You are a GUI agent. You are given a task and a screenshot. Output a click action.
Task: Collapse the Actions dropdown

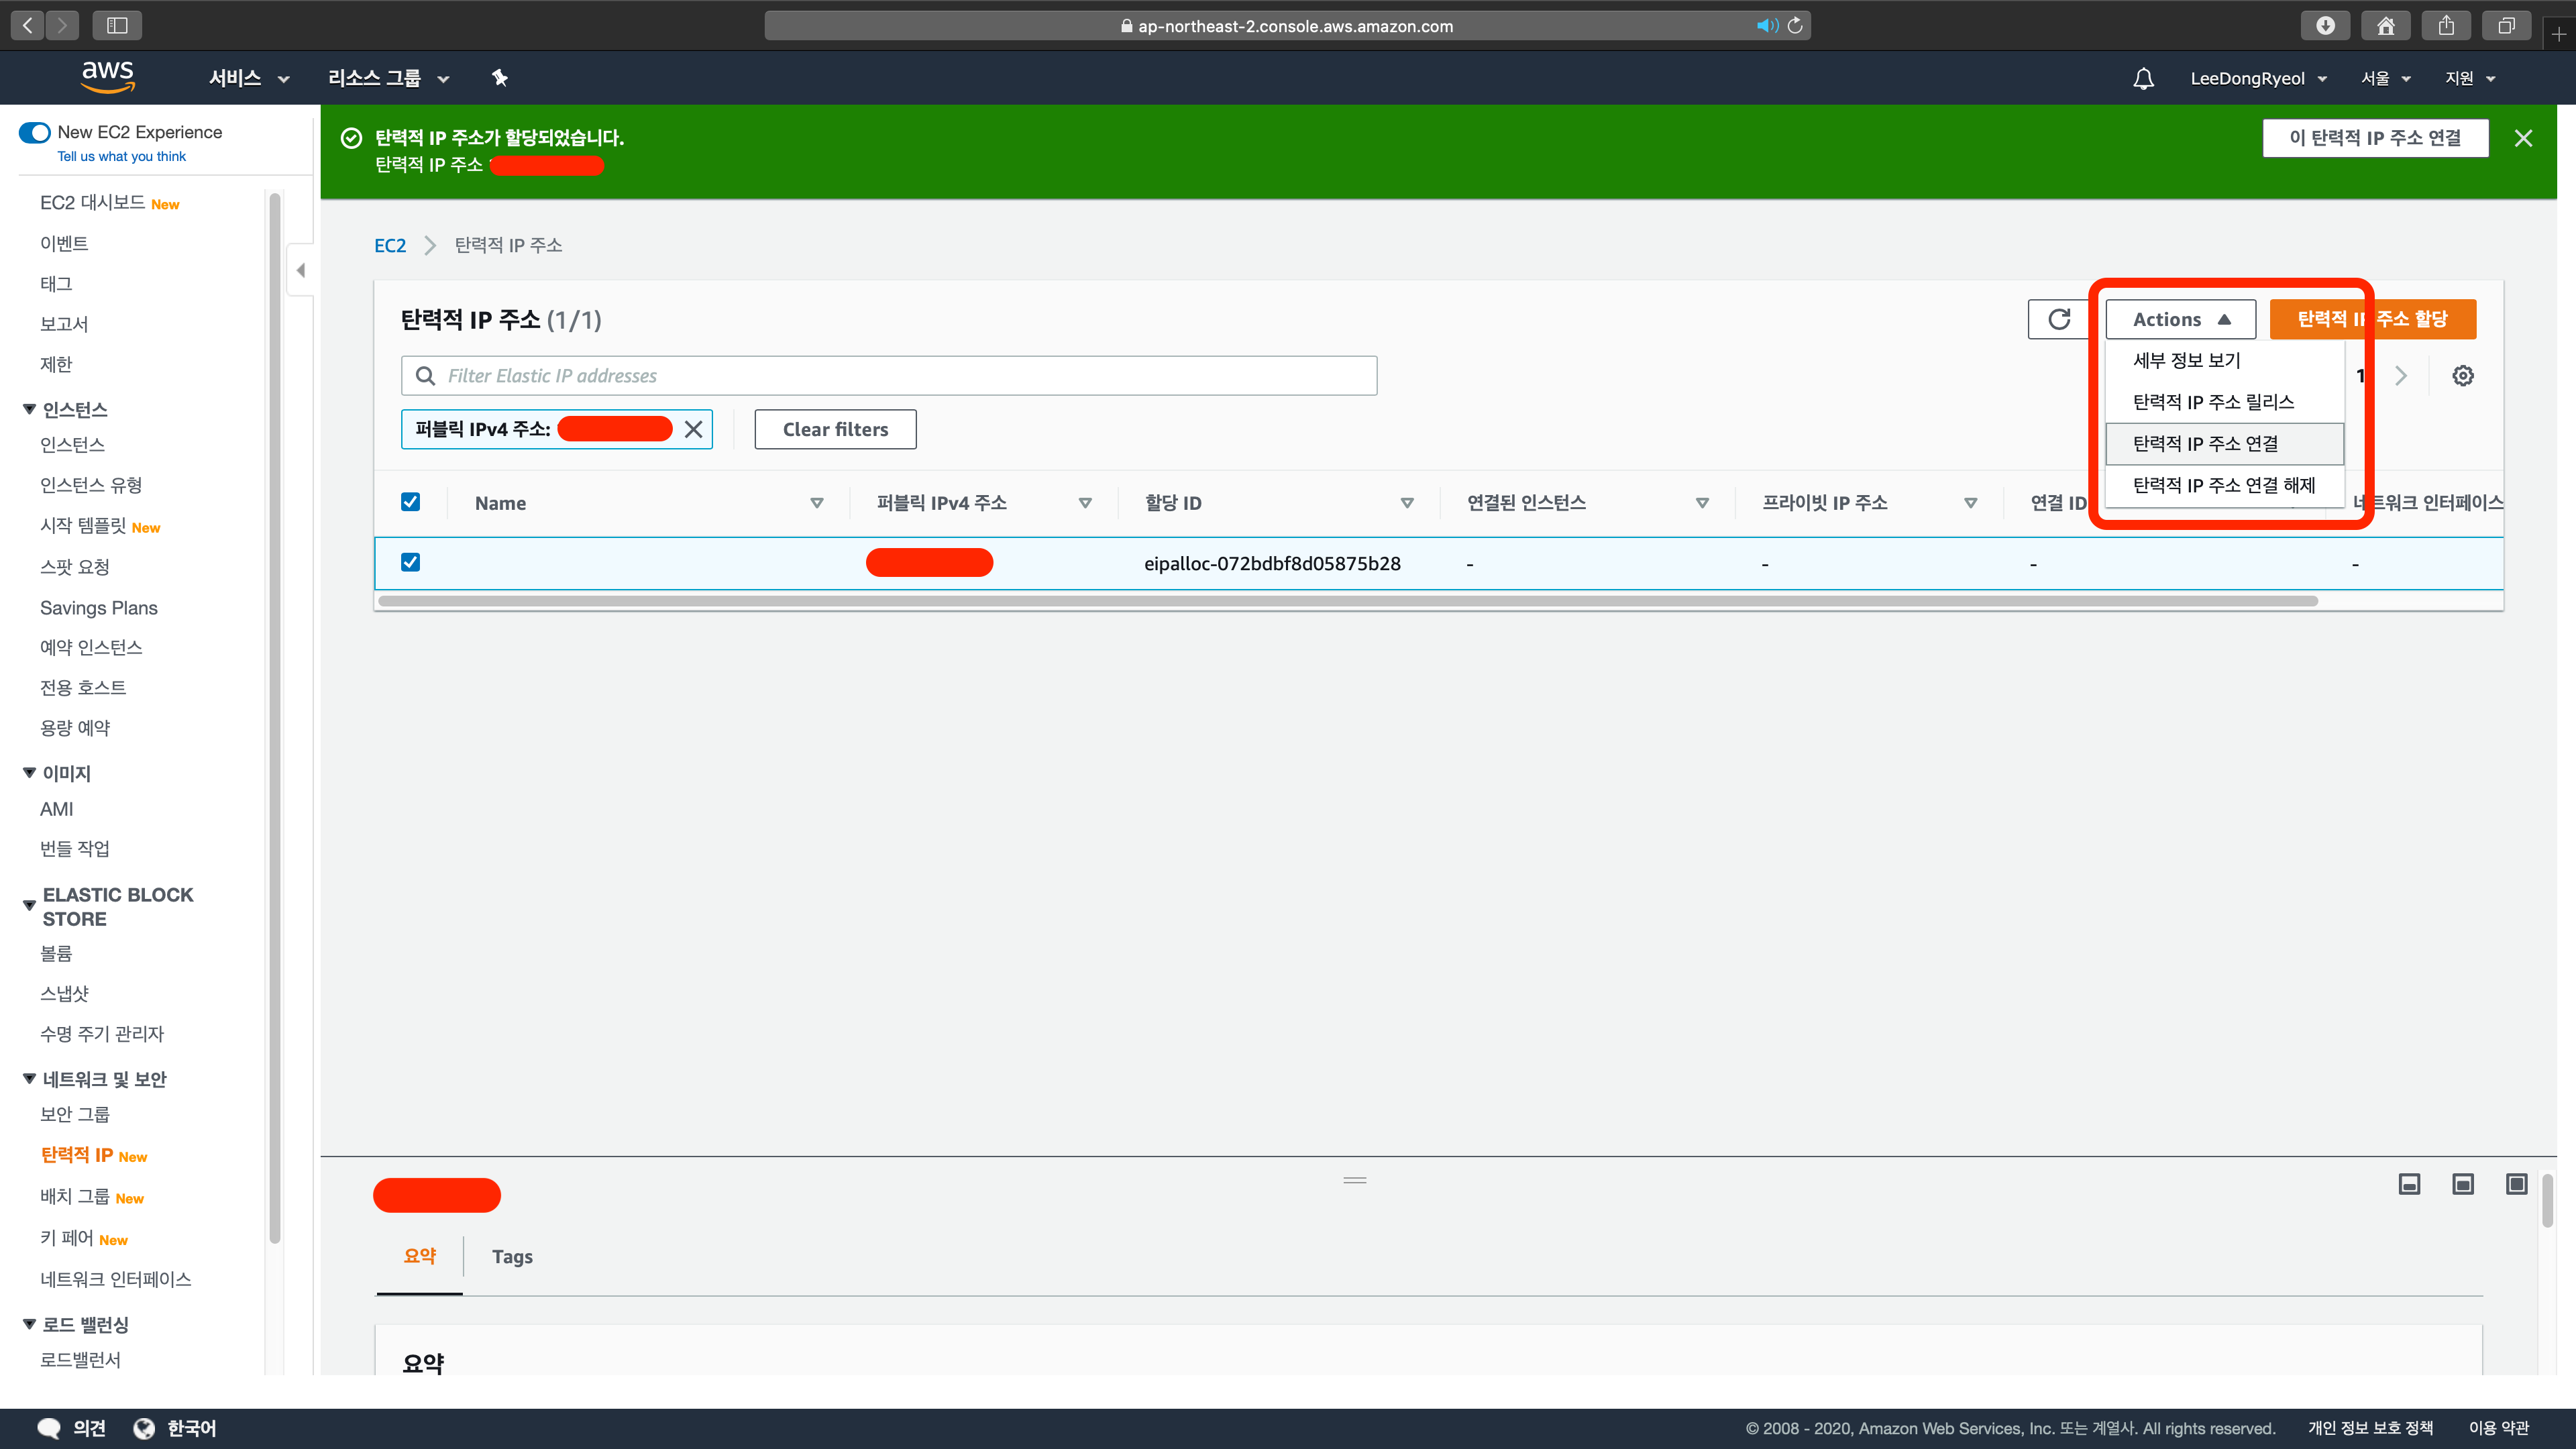pos(2180,319)
